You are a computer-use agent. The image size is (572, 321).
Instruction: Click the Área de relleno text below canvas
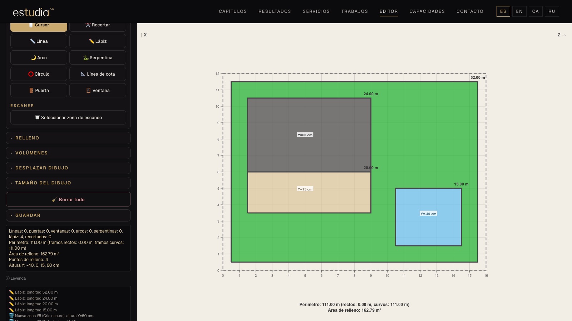click(x=354, y=310)
